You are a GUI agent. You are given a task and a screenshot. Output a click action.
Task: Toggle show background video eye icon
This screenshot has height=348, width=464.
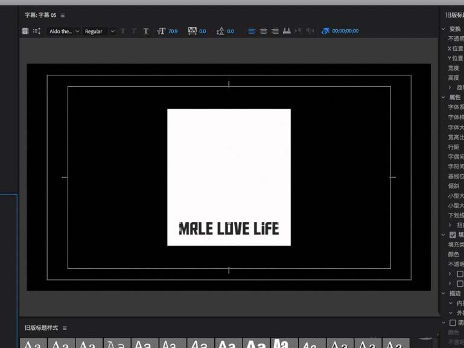pos(326,31)
